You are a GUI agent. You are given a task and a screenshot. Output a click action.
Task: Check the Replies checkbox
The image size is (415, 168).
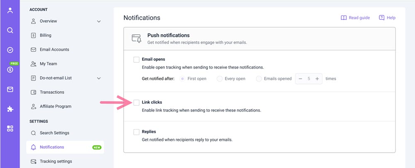136,132
